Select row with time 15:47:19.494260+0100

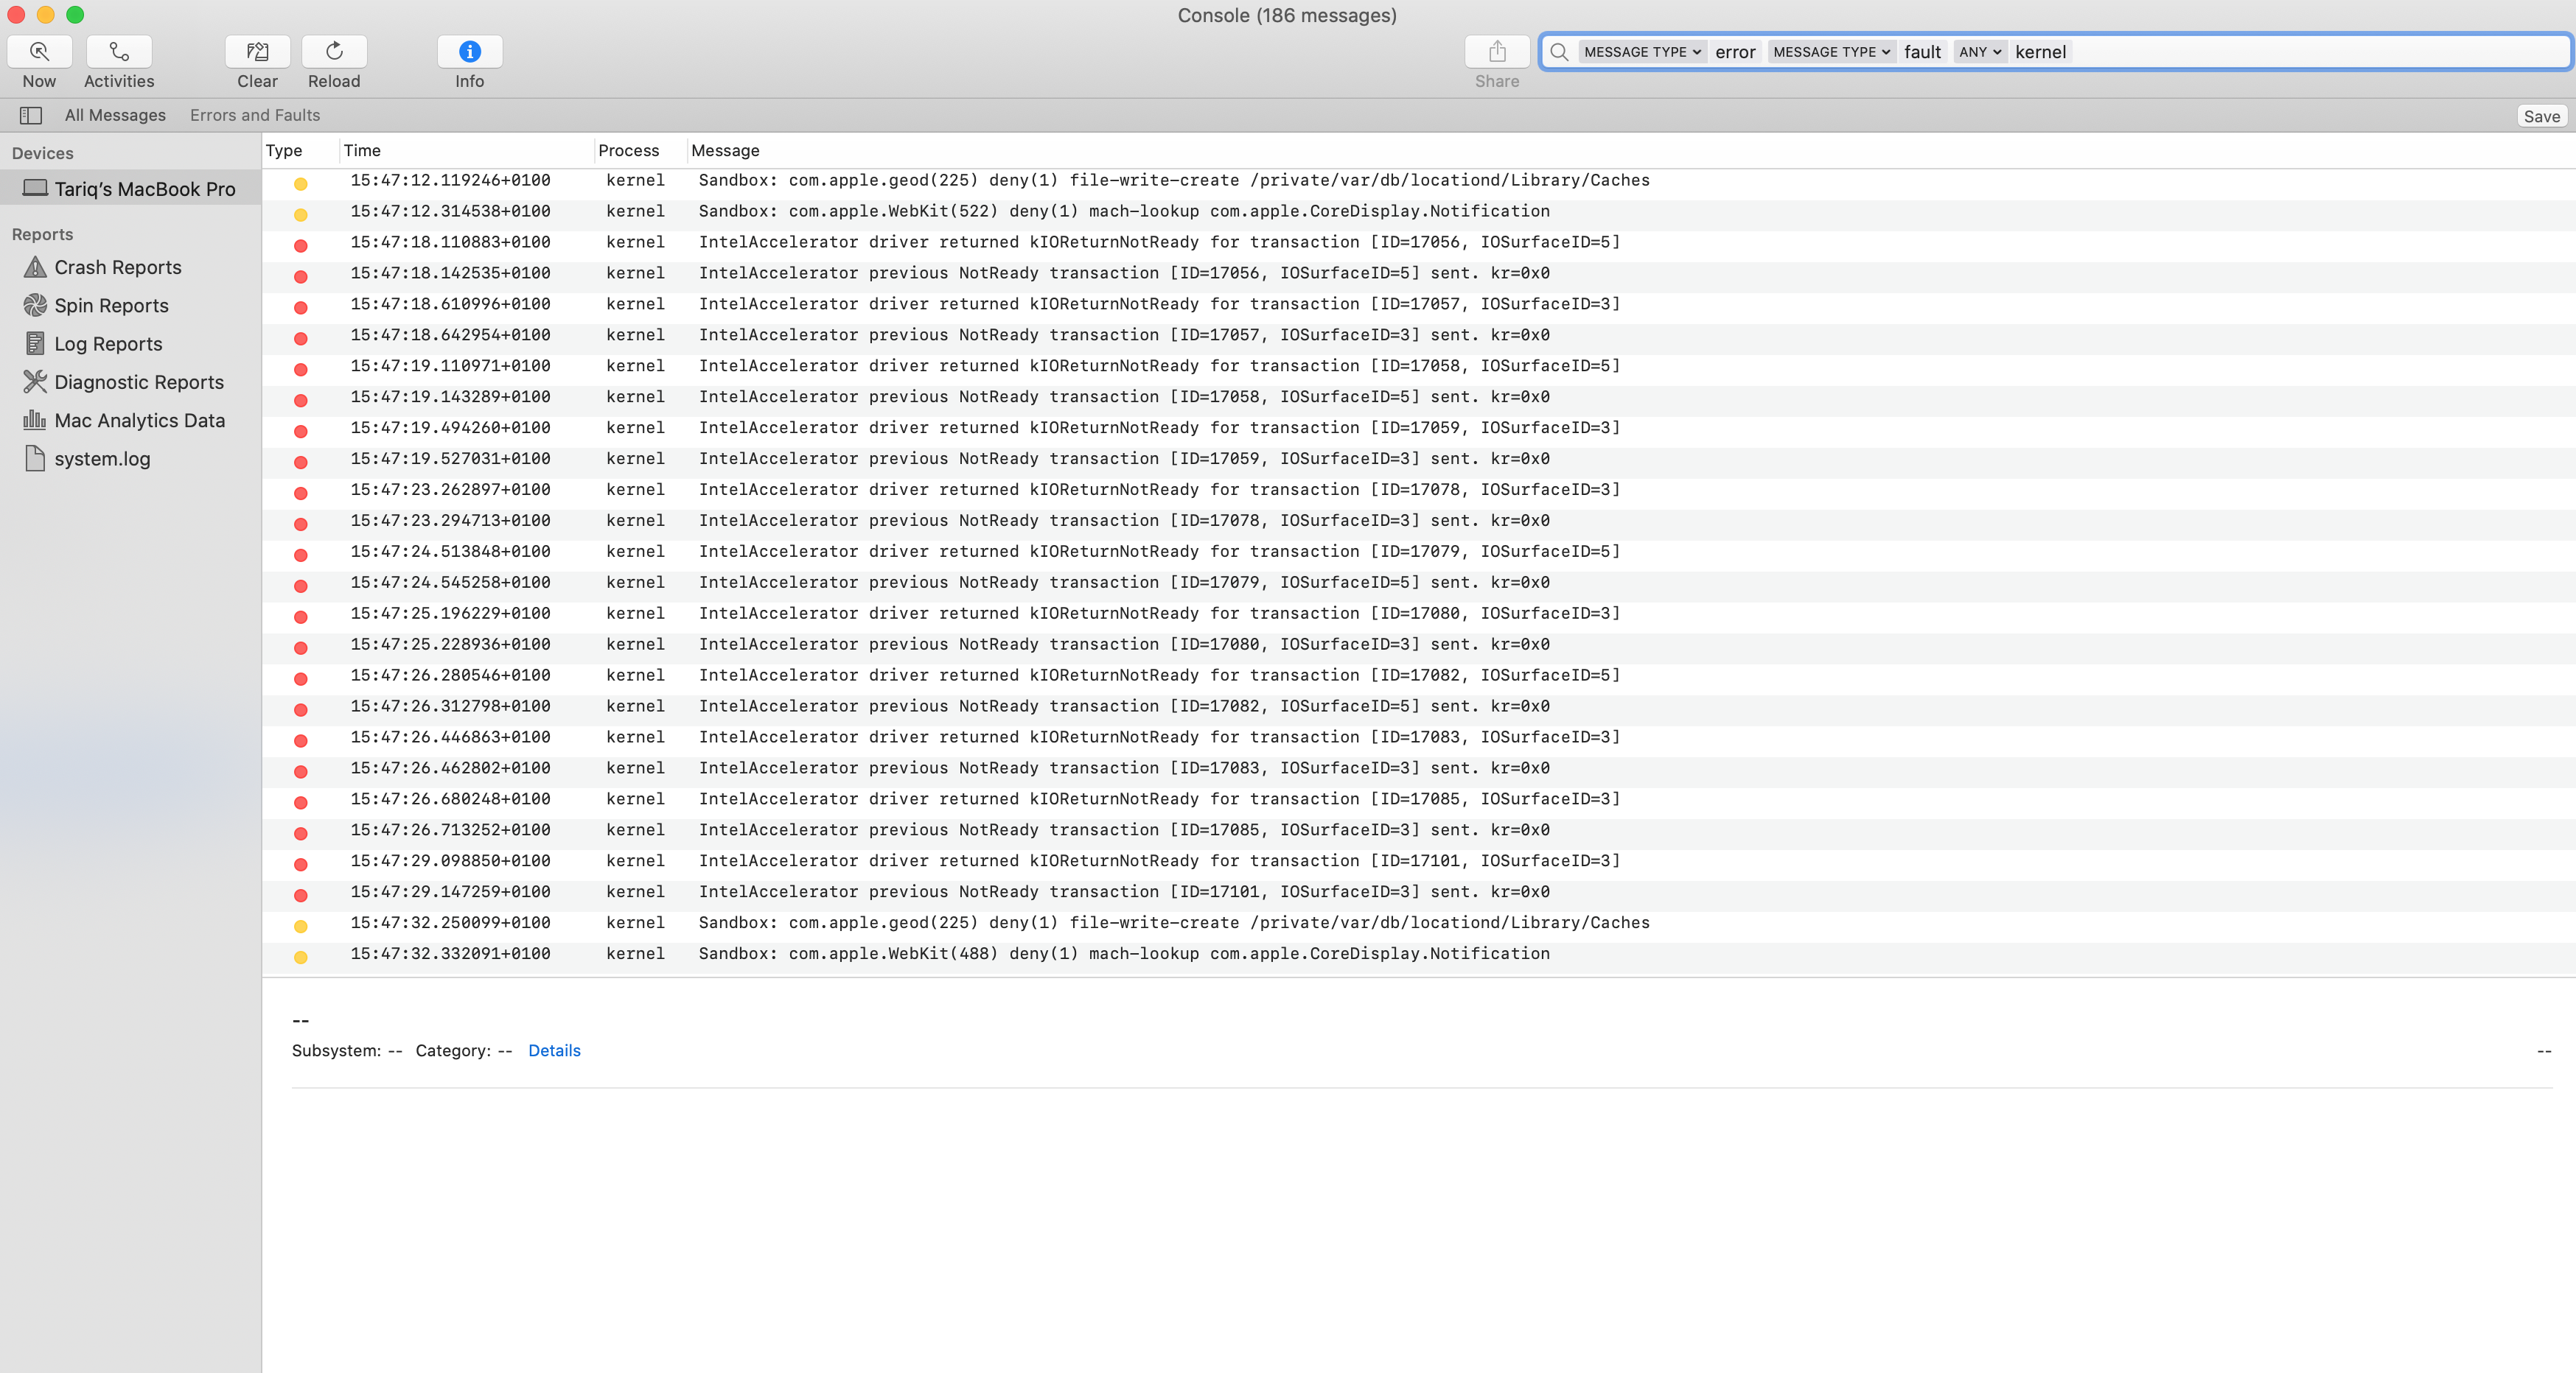1419,428
